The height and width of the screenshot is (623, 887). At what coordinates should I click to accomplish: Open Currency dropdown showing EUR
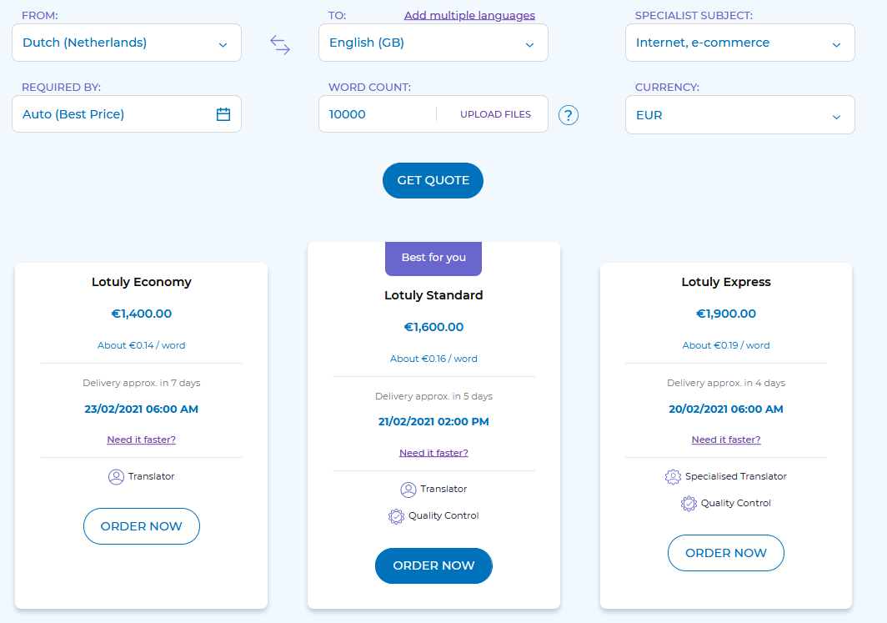pyautogui.click(x=740, y=115)
